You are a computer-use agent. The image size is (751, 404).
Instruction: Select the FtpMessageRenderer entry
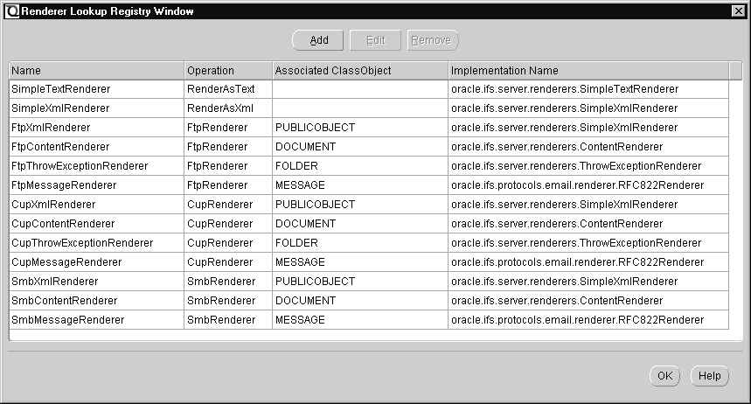(96, 185)
